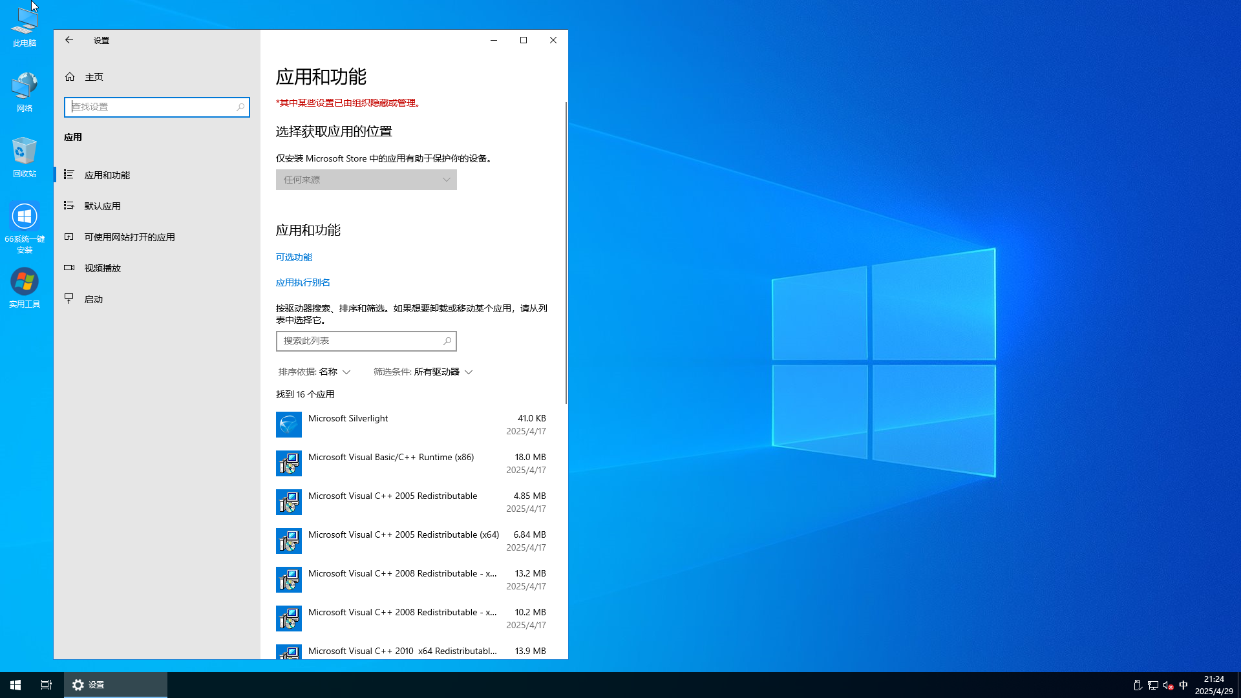Select the 应用和功能 sidebar icon
Viewport: 1241px width, 698px height.
[x=69, y=175]
